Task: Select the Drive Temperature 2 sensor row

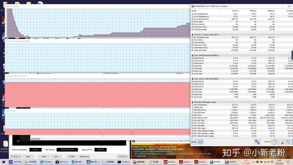Action: 242,16
